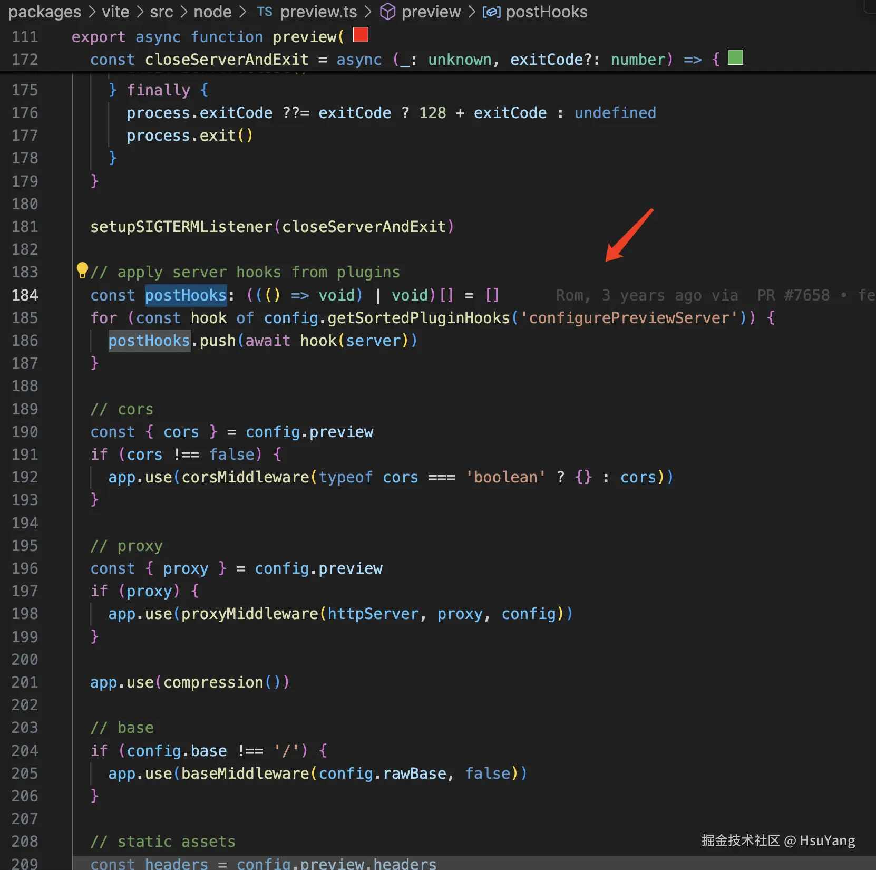
Task: Click line number 201 in the gutter
Action: click(25, 682)
